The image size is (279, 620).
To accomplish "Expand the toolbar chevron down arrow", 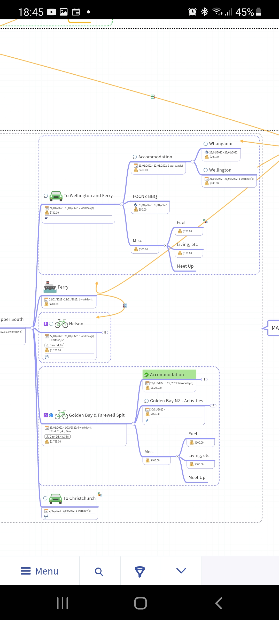I will click(181, 571).
